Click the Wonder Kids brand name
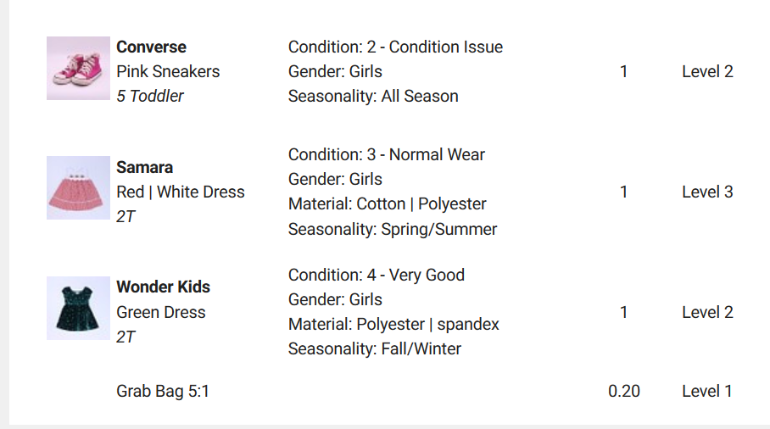 [163, 287]
